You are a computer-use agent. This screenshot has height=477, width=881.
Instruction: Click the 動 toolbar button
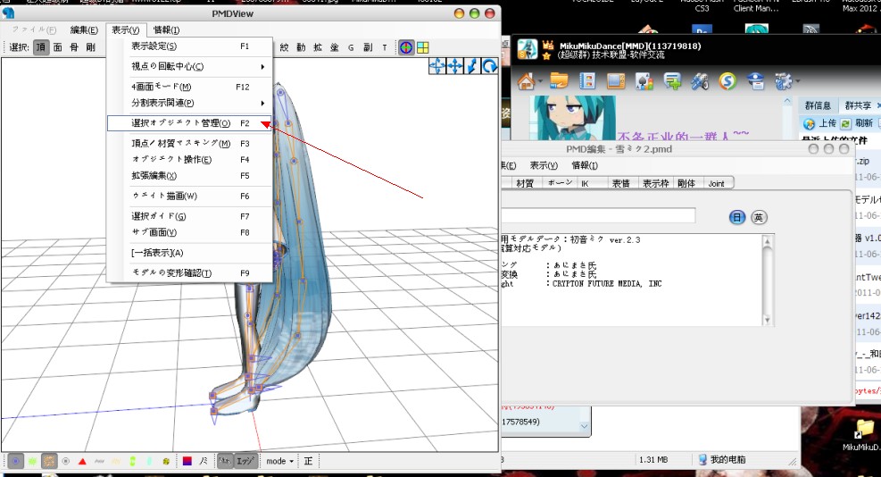coord(301,48)
